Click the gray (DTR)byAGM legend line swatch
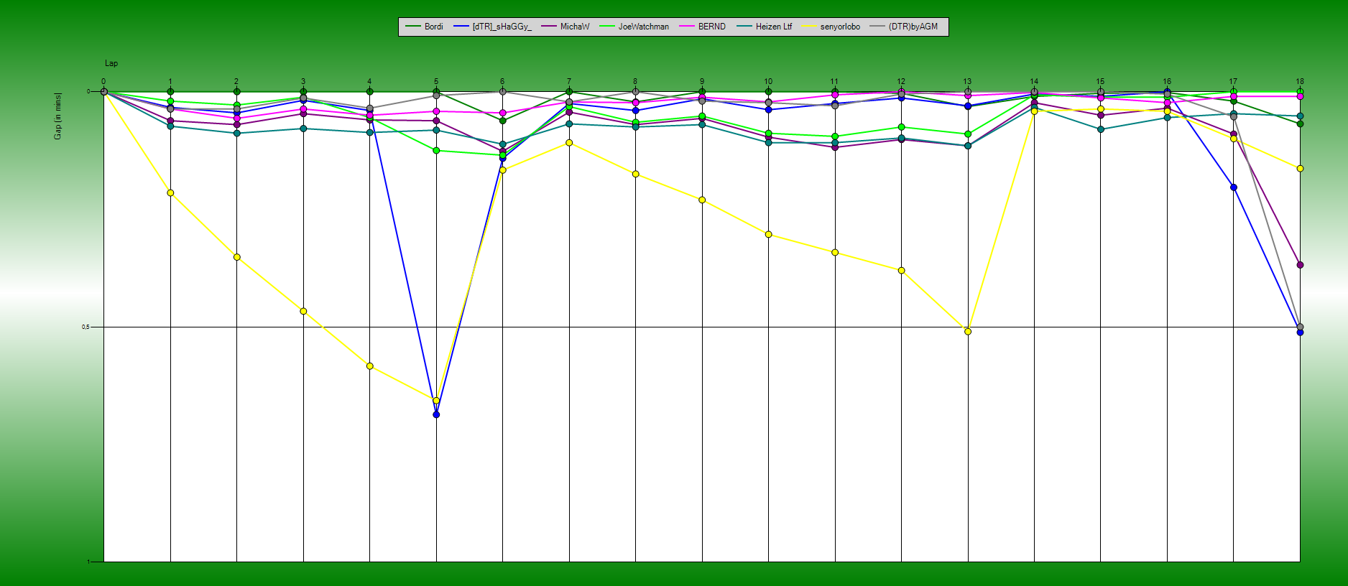The height and width of the screenshot is (586, 1348). coord(877,27)
